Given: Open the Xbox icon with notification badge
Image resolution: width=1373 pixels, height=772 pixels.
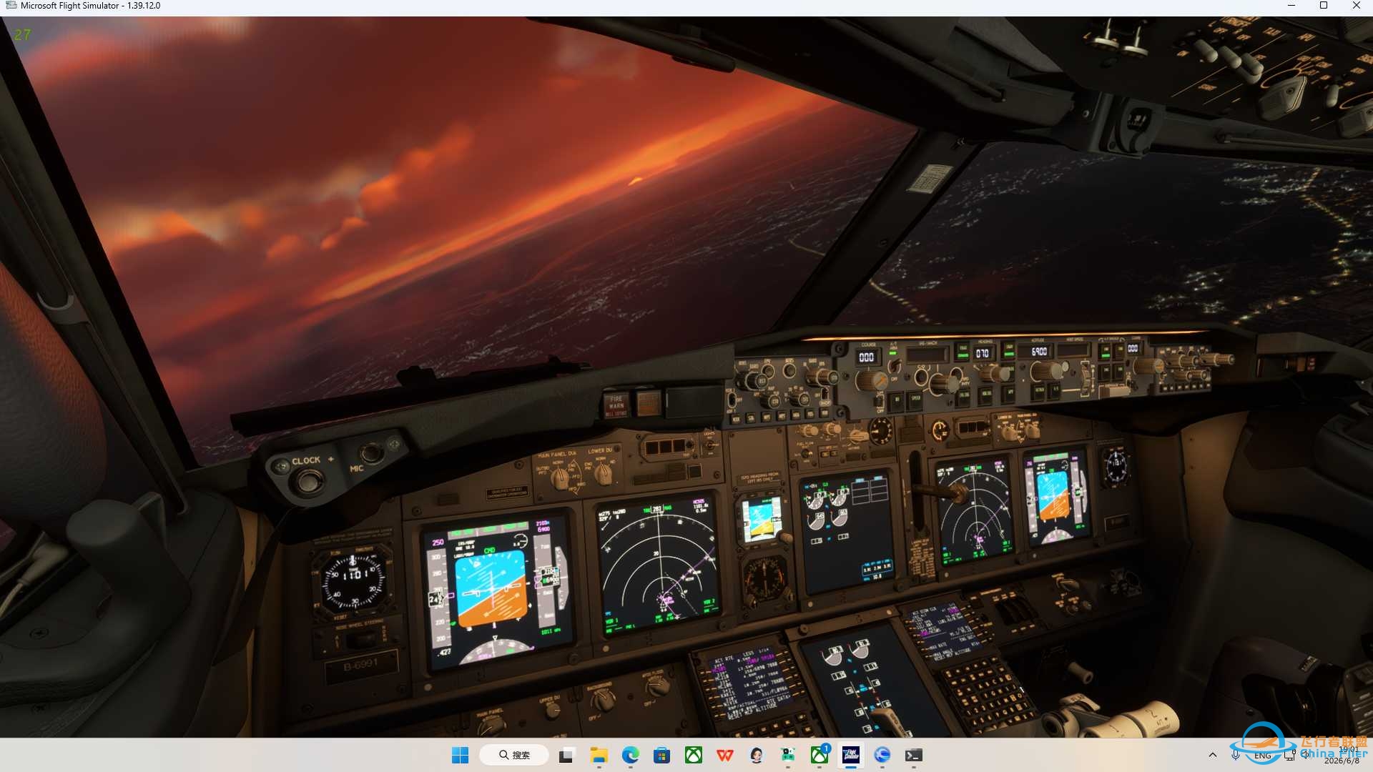Looking at the screenshot, I should point(820,755).
